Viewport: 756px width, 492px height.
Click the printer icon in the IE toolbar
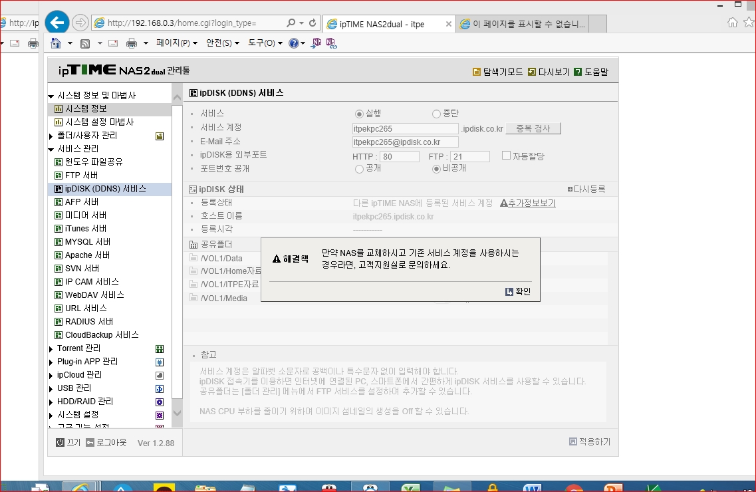[131, 43]
